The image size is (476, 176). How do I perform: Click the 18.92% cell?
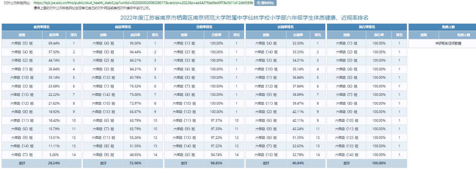pyautogui.click(x=54, y=112)
